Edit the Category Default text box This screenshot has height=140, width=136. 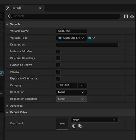[68, 85]
